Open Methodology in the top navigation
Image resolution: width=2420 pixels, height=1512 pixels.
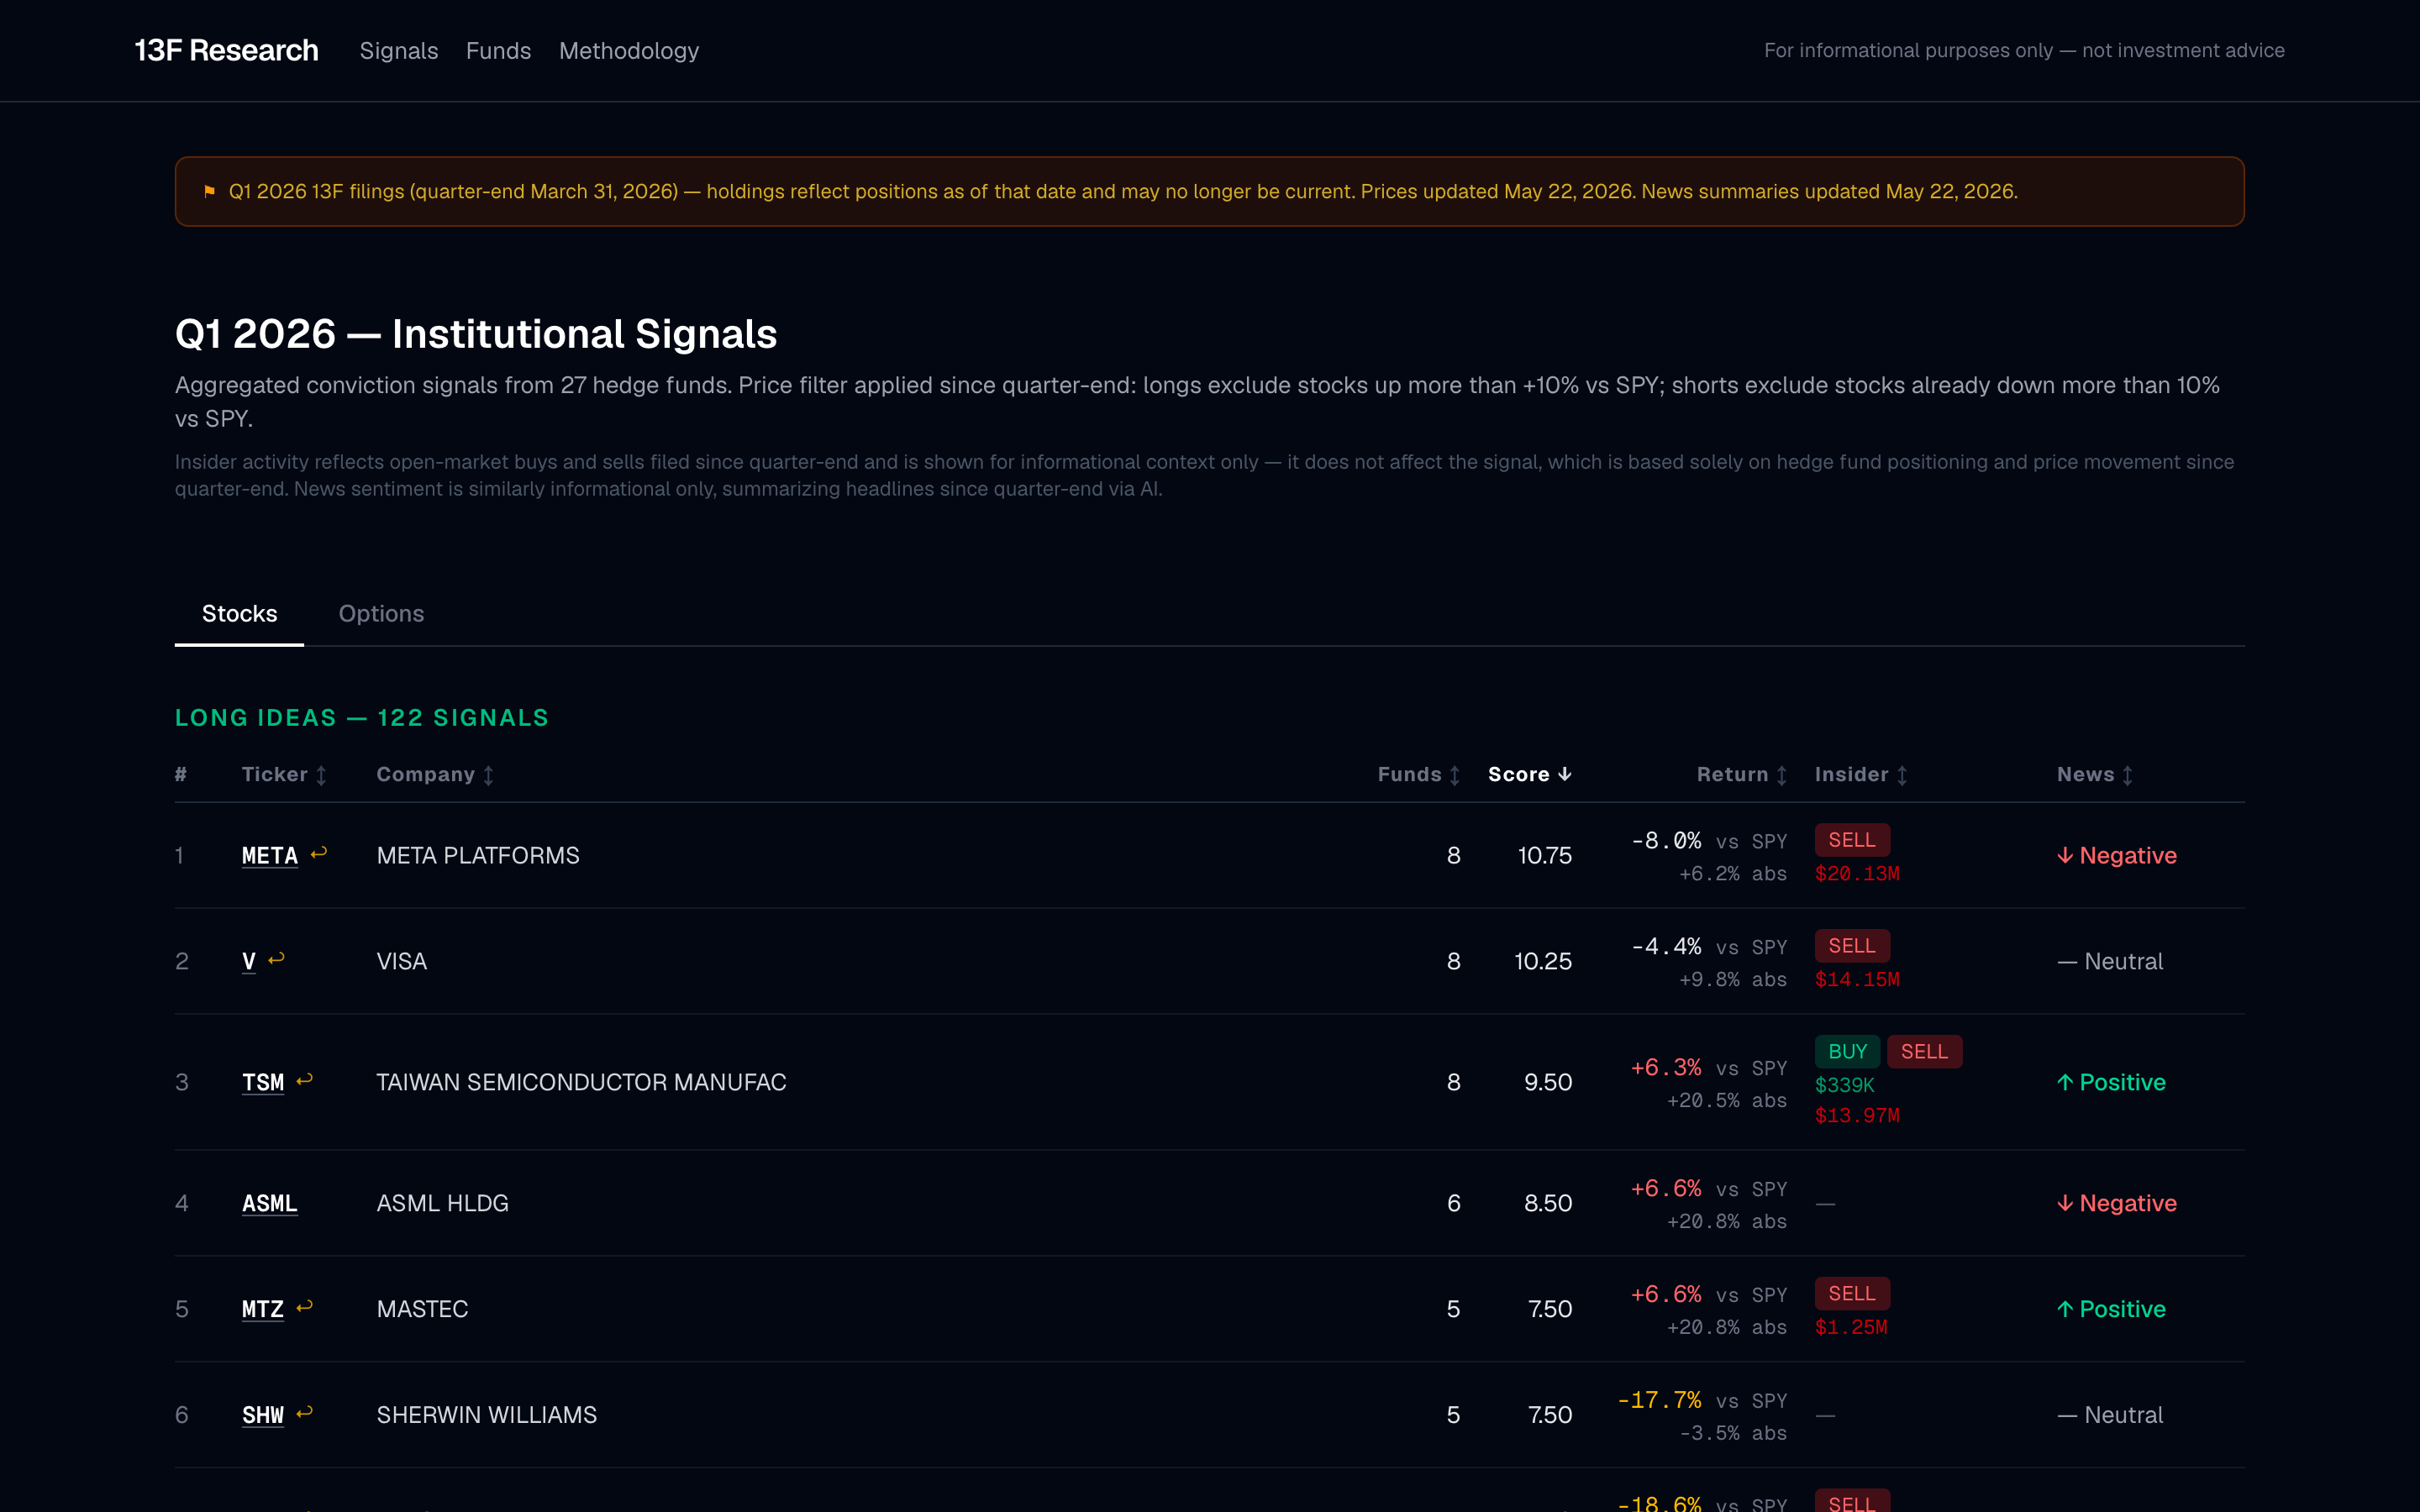(x=629, y=51)
